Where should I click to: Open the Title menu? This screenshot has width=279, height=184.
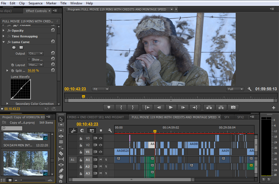click(63, 3)
